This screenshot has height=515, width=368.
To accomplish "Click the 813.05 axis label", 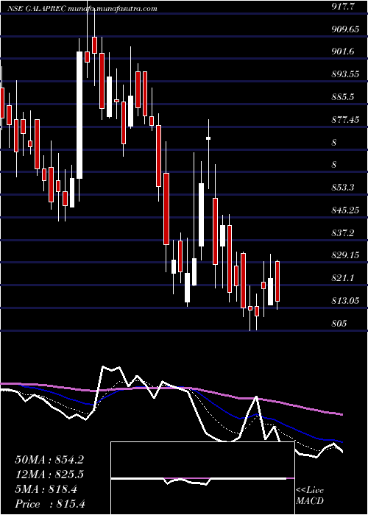I will pos(345,301).
